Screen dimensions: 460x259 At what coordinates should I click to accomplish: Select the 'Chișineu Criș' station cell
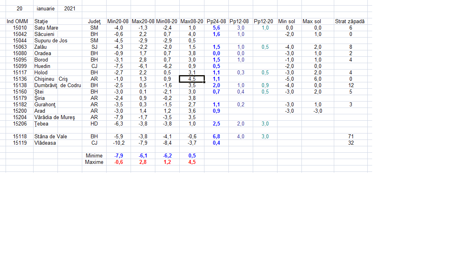point(51,79)
